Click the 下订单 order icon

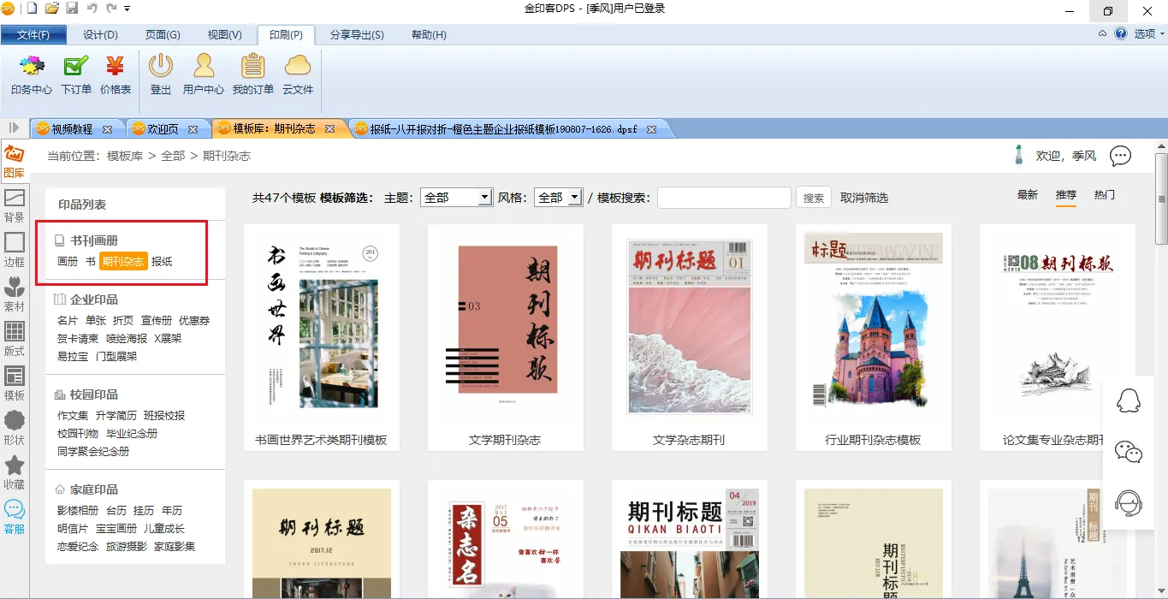76,74
